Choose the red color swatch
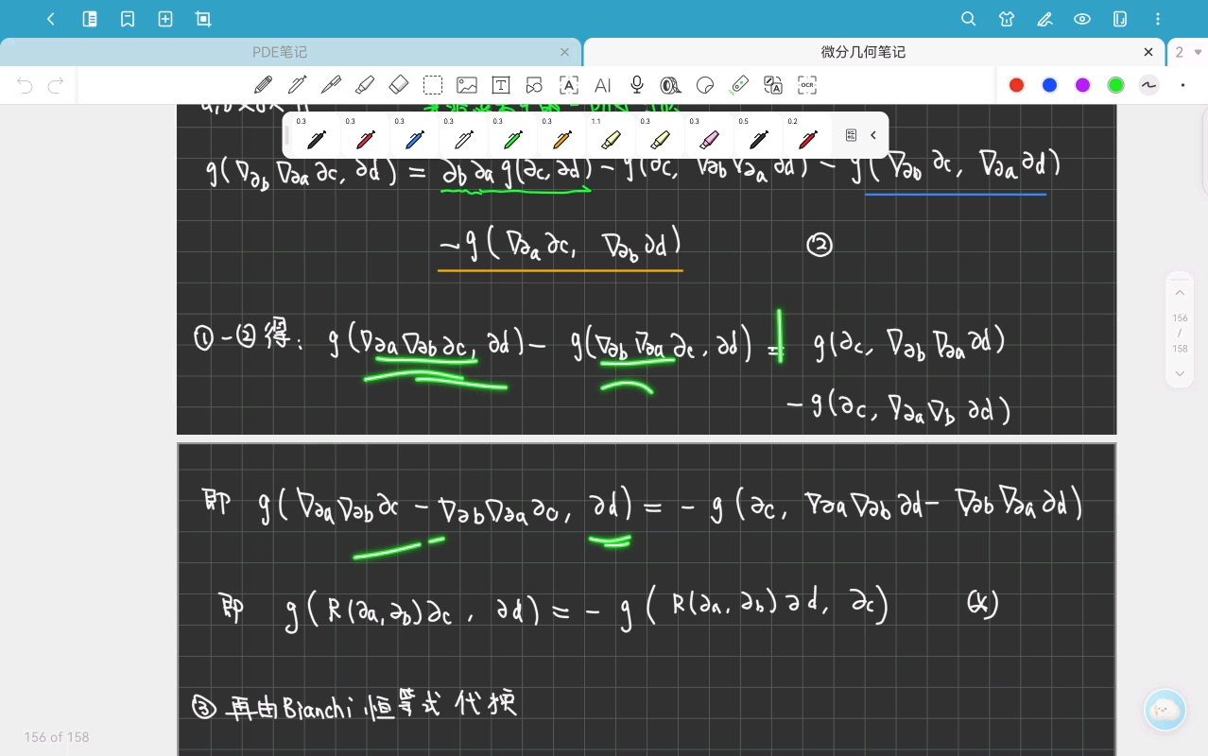 [x=1017, y=85]
